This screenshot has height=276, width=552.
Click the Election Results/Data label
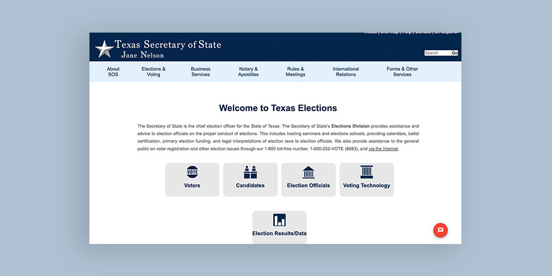[x=279, y=233]
